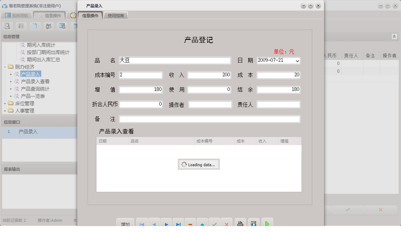Confirm the entry with the green check icon
401x232 pixels.
click(x=214, y=223)
